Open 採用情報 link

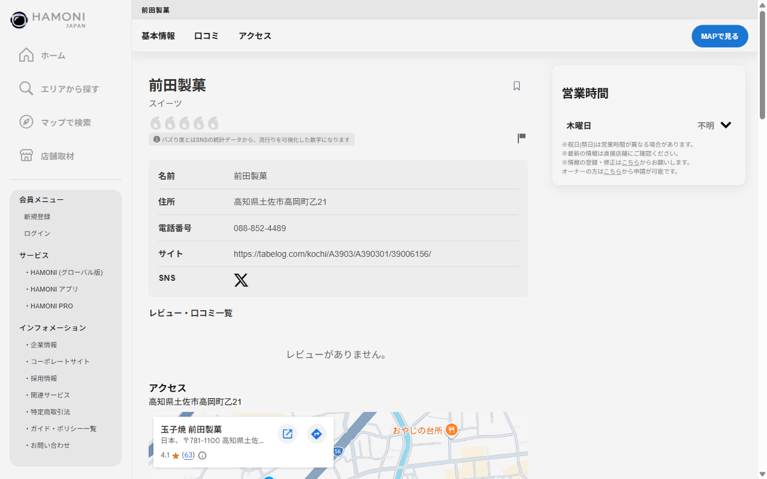pos(44,378)
